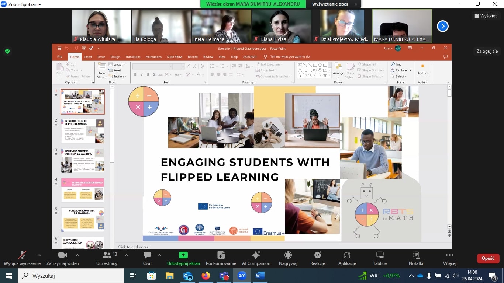Expand audio options arrow next to microphone

point(39,255)
